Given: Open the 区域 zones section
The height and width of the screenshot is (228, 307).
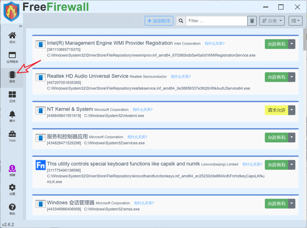Looking at the screenshot, I should tap(12, 97).
